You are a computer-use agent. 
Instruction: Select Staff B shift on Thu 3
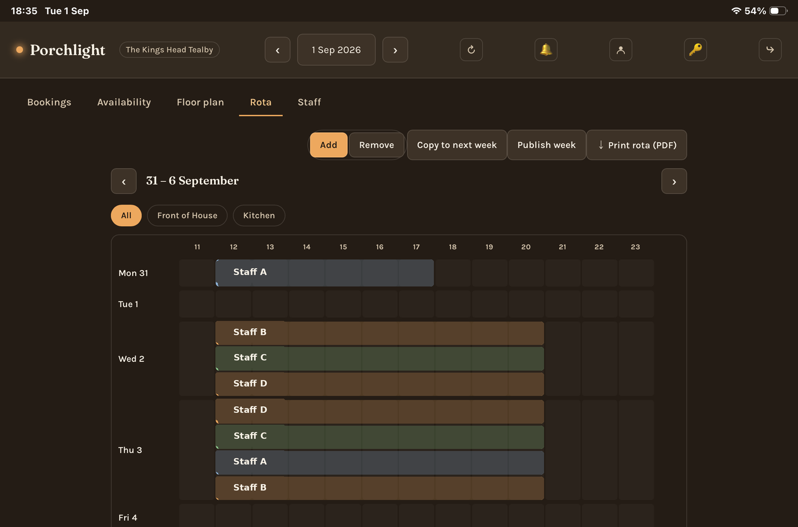(380, 488)
